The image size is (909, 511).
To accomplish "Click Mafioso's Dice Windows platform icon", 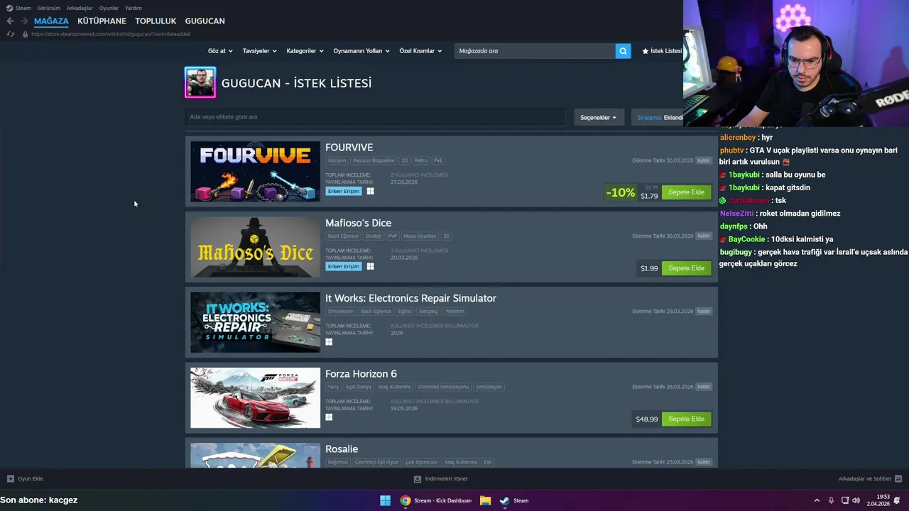I will 370,266.
